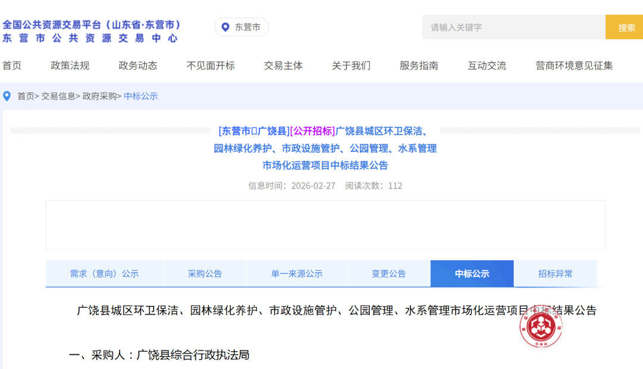Screen dimensions: 643x369
Task: Open the 关于我们 navigation item
Action: click(351, 65)
